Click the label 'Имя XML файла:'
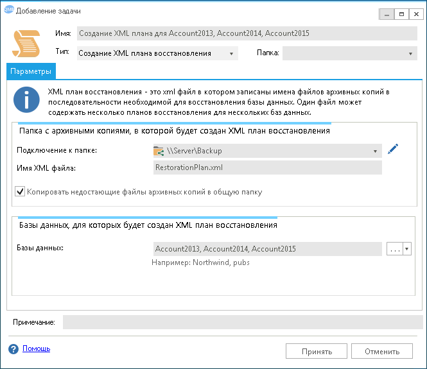Viewport: 427px width, 369px height. pyautogui.click(x=46, y=168)
